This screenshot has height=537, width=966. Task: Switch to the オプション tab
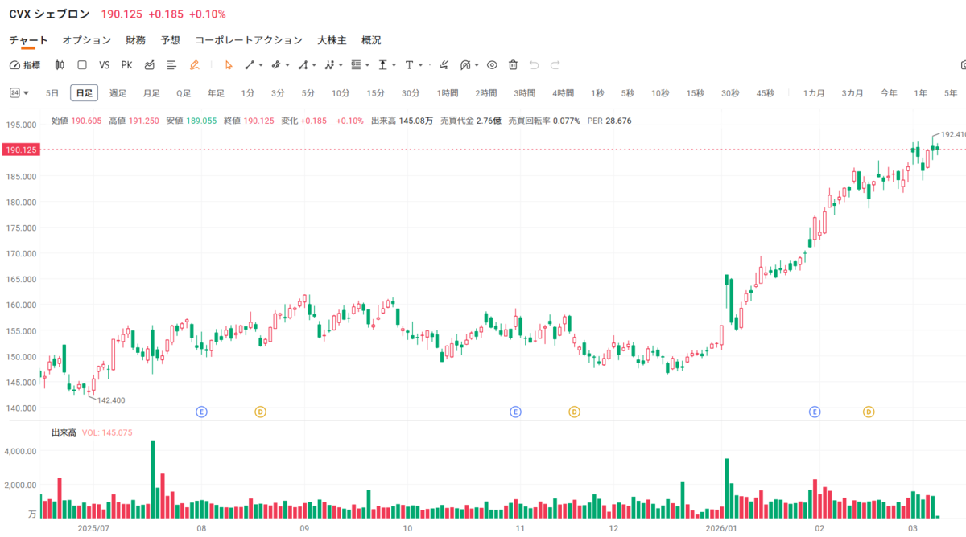tap(87, 40)
